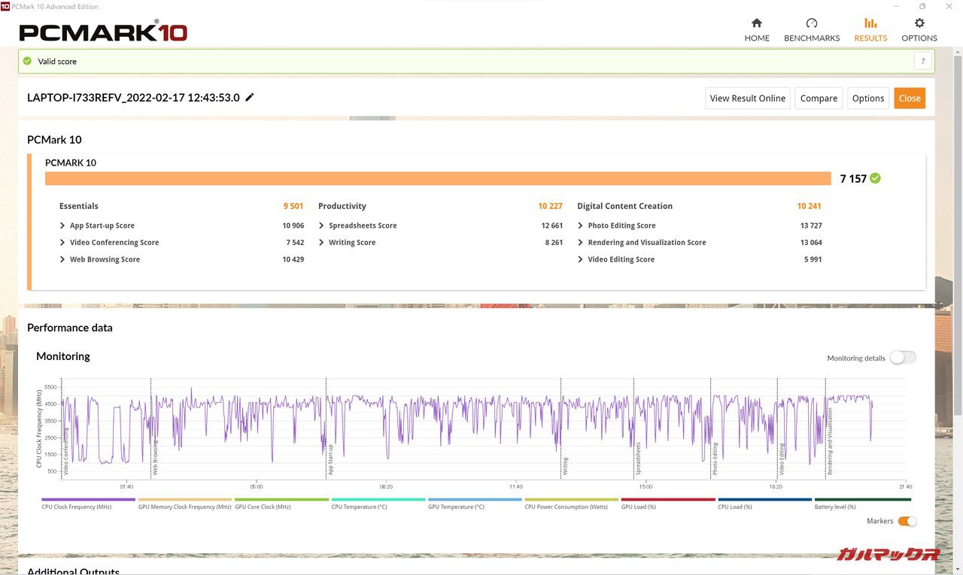Expand Video Conferencing Score row
Viewport: 963px width, 575px height.
pos(62,243)
